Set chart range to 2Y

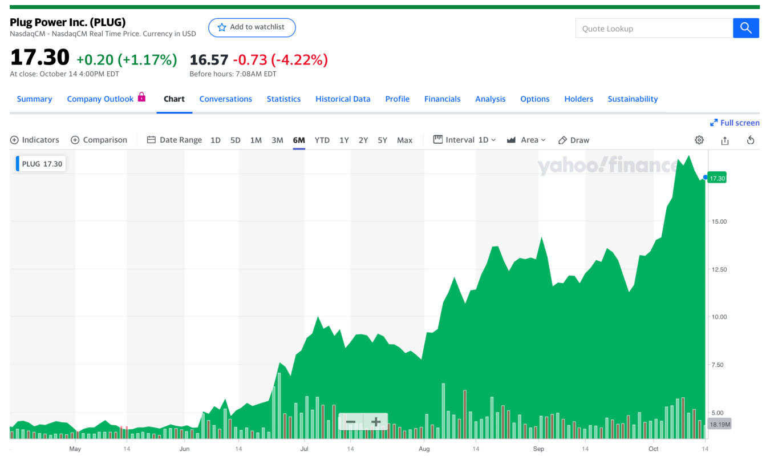tap(363, 140)
